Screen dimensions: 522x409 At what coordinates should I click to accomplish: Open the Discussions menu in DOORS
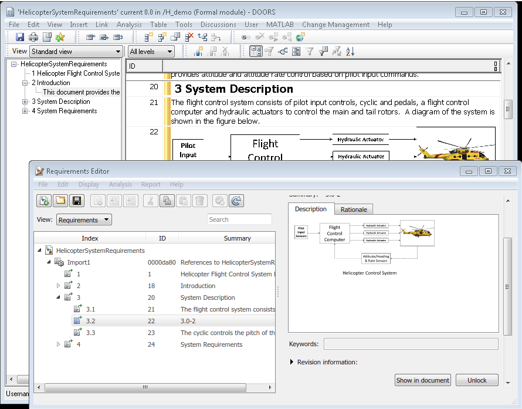click(x=218, y=25)
